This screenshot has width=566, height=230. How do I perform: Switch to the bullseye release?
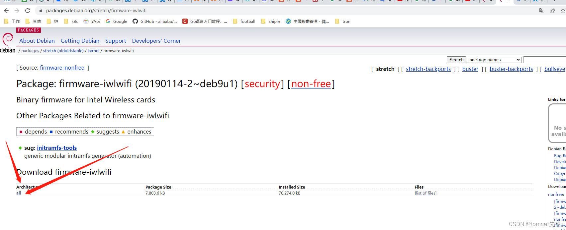555,69
